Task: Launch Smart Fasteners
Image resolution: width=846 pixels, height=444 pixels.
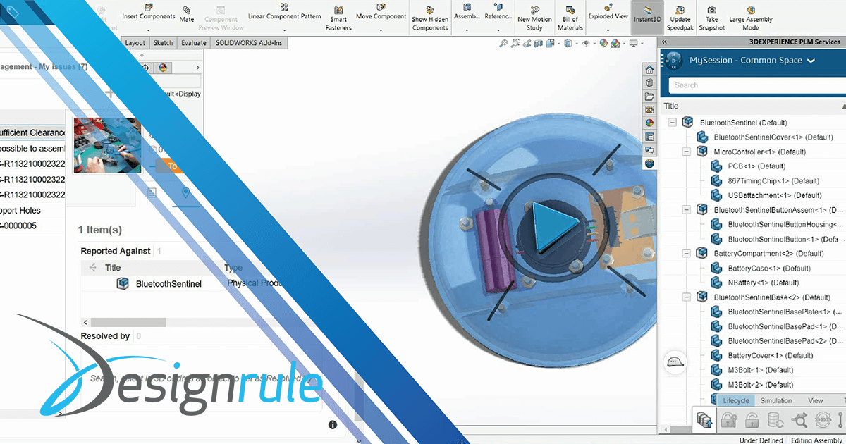Action: 338,18
